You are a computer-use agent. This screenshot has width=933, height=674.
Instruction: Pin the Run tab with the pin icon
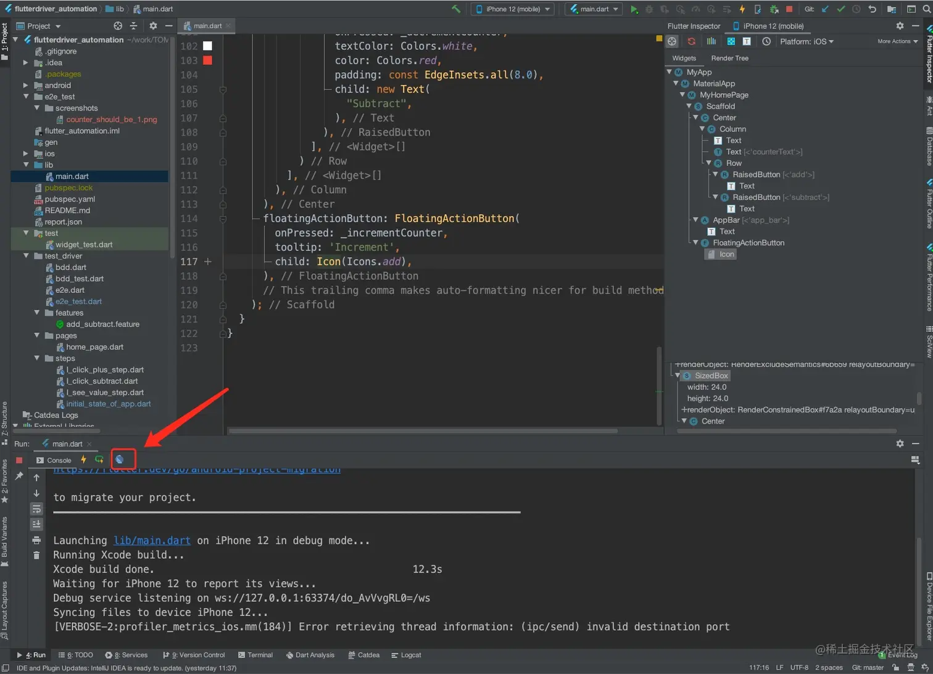point(19,476)
